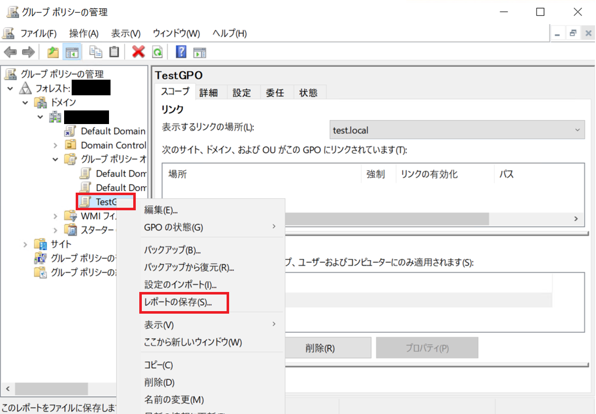Open the 表示するリンクの場所 dropdown test.local
Screen dimensions: 596x414
tap(457, 130)
